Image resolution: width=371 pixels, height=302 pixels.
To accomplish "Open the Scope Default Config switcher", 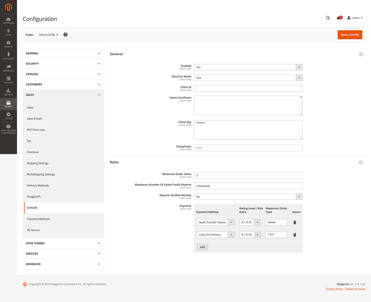I will 48,35.
